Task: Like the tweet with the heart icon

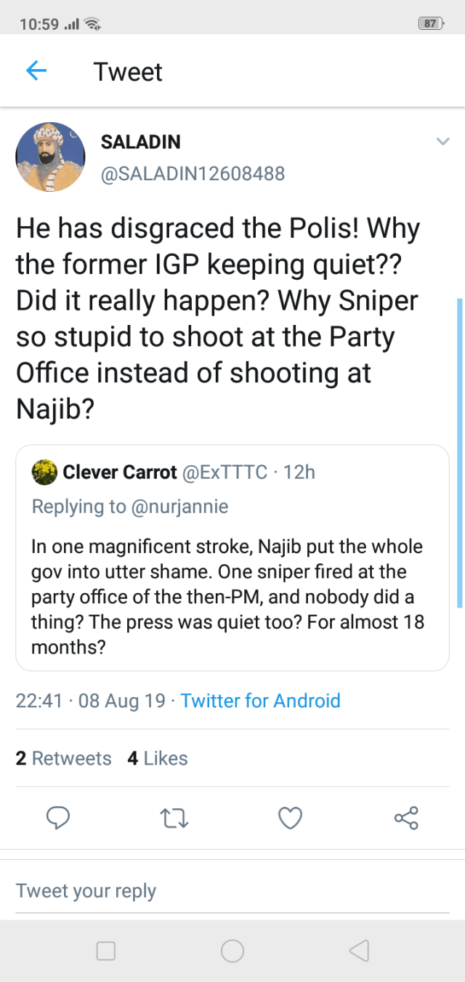Action: (290, 818)
